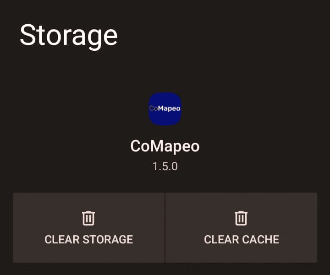
Task: Click the "CLEAR STORAGE" text label
Action: point(88,239)
